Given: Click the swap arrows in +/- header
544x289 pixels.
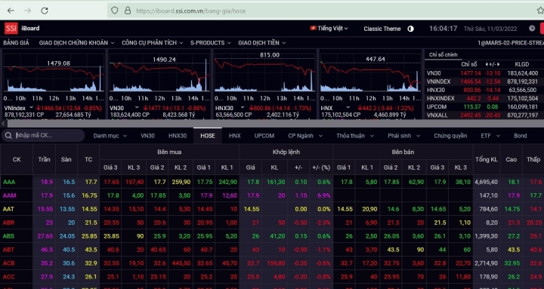Looking at the screenshot, I should [493, 64].
